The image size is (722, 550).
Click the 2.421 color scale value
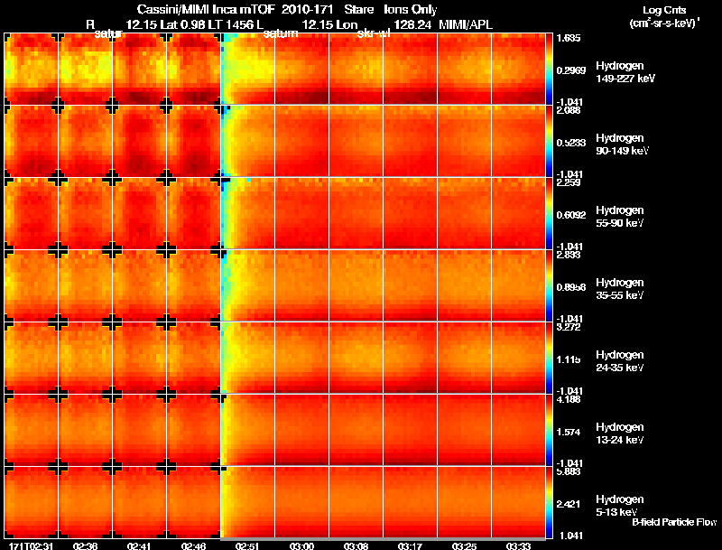point(569,505)
